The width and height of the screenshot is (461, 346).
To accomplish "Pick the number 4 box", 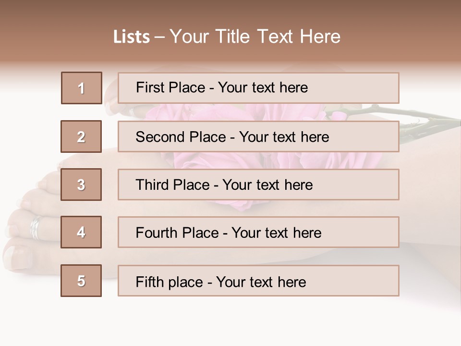I will coord(81,232).
